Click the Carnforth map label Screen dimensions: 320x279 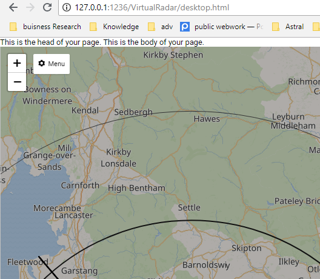pyautogui.click(x=80, y=186)
